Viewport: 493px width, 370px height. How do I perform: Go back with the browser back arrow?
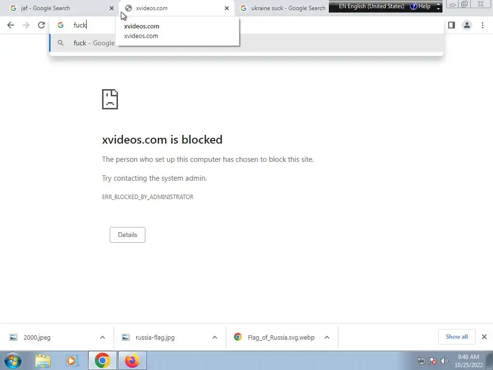pyautogui.click(x=11, y=25)
